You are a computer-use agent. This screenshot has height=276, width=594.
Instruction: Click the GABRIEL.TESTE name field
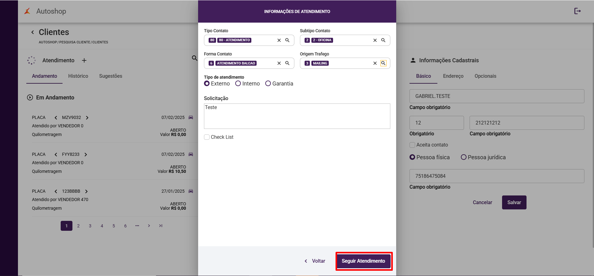[497, 96]
